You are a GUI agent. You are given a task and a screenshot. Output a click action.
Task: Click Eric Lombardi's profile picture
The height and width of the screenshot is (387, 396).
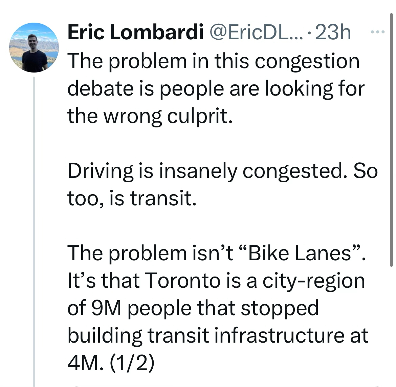tap(34, 48)
